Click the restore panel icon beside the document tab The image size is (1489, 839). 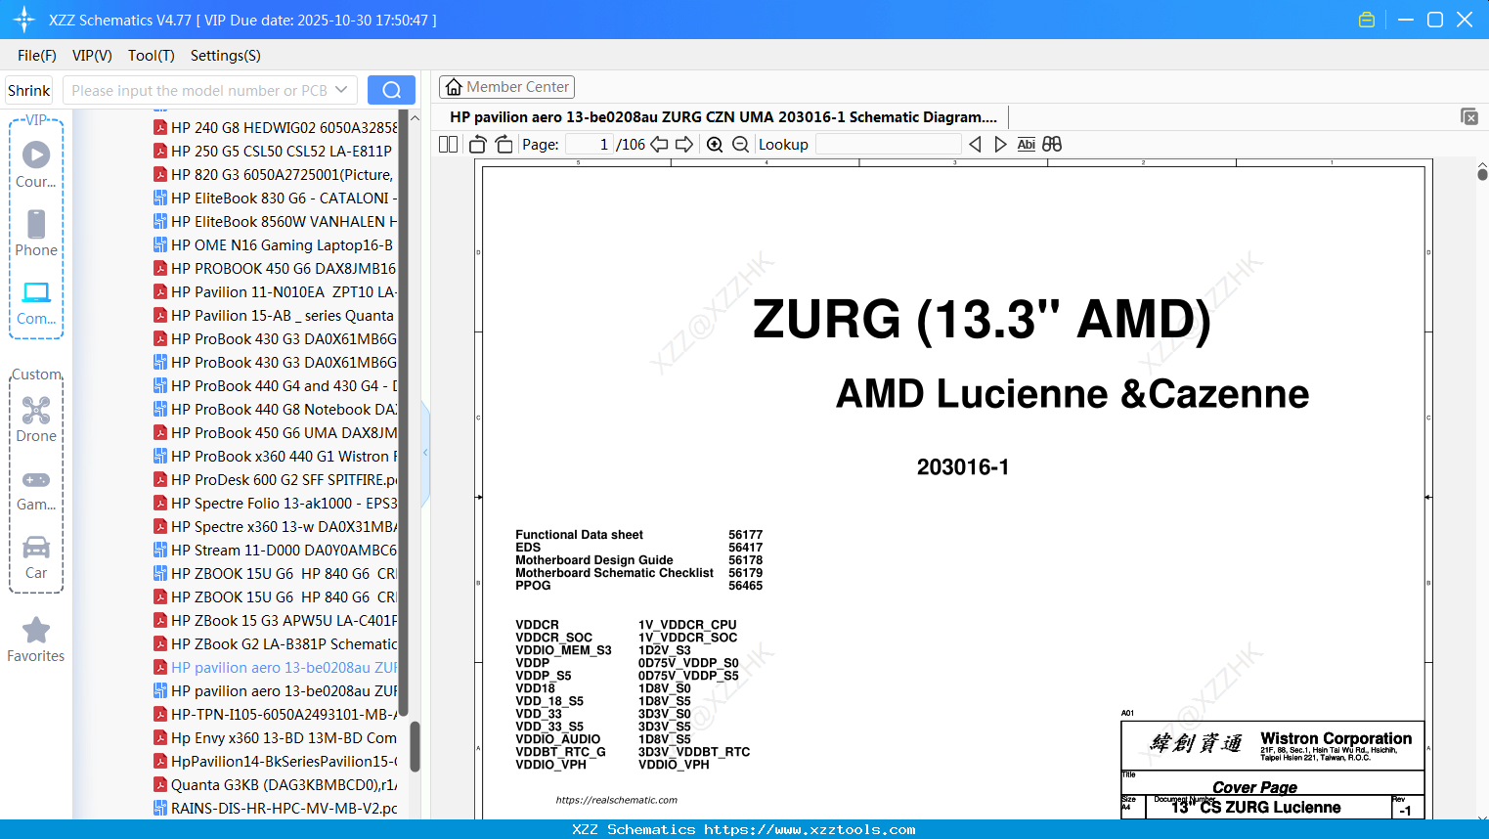[1469, 116]
